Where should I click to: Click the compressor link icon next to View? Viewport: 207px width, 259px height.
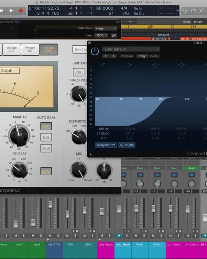pos(114,35)
